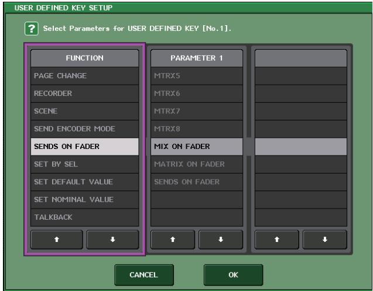Click PARAMETER 1 list down arrow button
Viewport: 373px width, 291px height.
(x=221, y=240)
